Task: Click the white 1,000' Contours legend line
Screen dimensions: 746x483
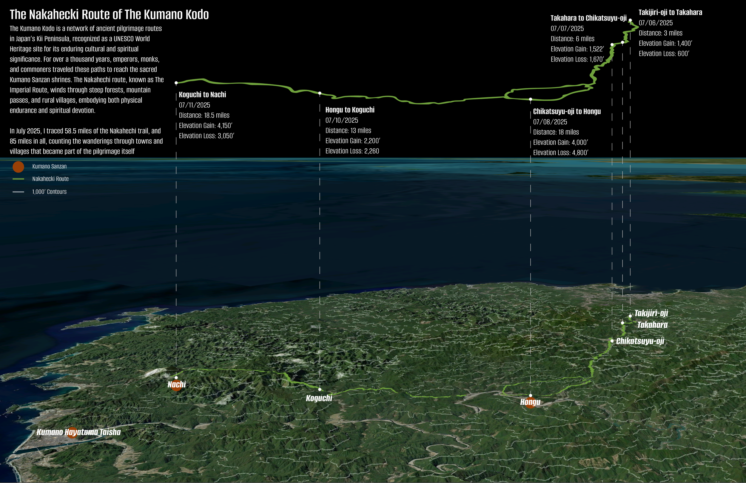Action: pos(18,192)
